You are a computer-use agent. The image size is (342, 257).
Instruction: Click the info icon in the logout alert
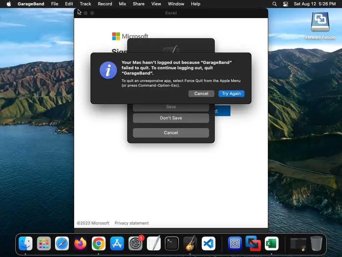point(108,70)
